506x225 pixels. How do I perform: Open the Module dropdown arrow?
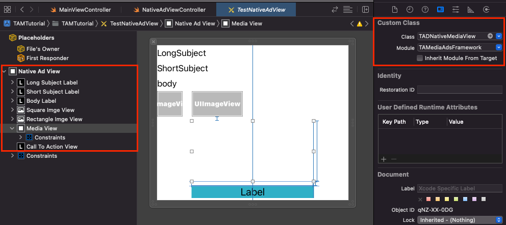[x=499, y=47]
